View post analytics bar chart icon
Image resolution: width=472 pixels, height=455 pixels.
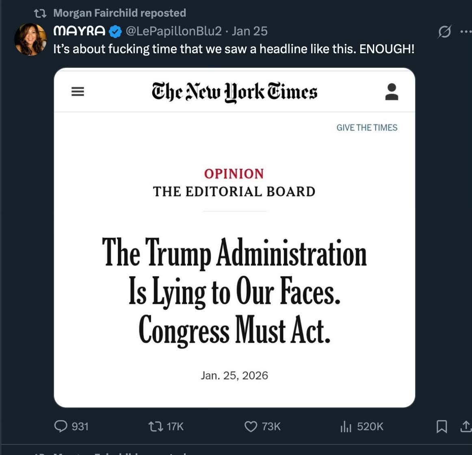click(x=346, y=426)
